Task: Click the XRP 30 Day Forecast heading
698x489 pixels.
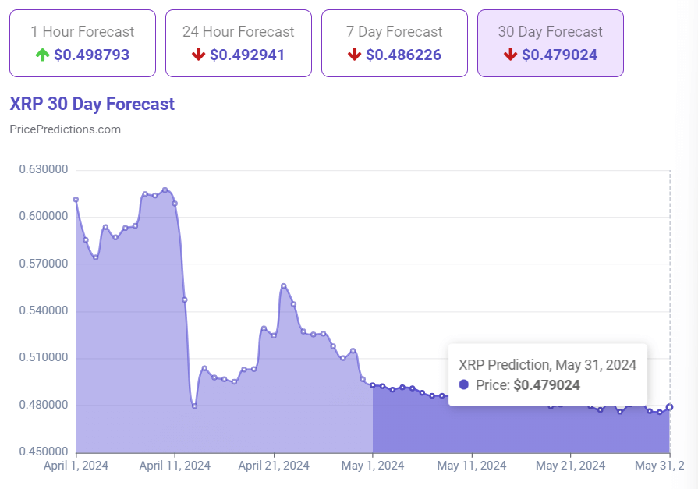Action: 92,104
